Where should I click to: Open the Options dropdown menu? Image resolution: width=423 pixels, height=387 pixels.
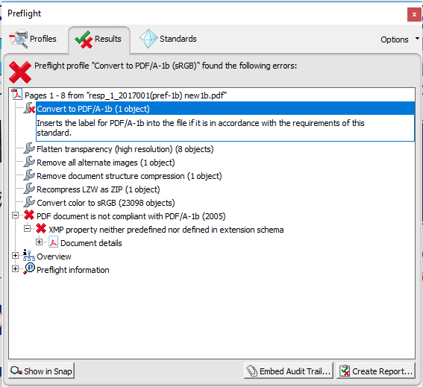(x=400, y=40)
